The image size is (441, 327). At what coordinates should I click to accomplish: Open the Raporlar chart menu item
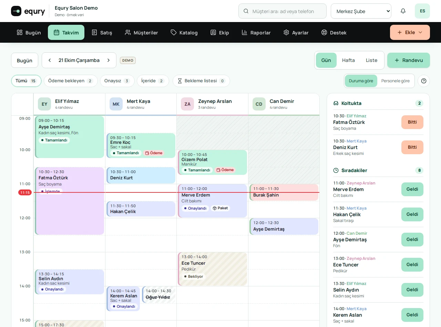256,32
